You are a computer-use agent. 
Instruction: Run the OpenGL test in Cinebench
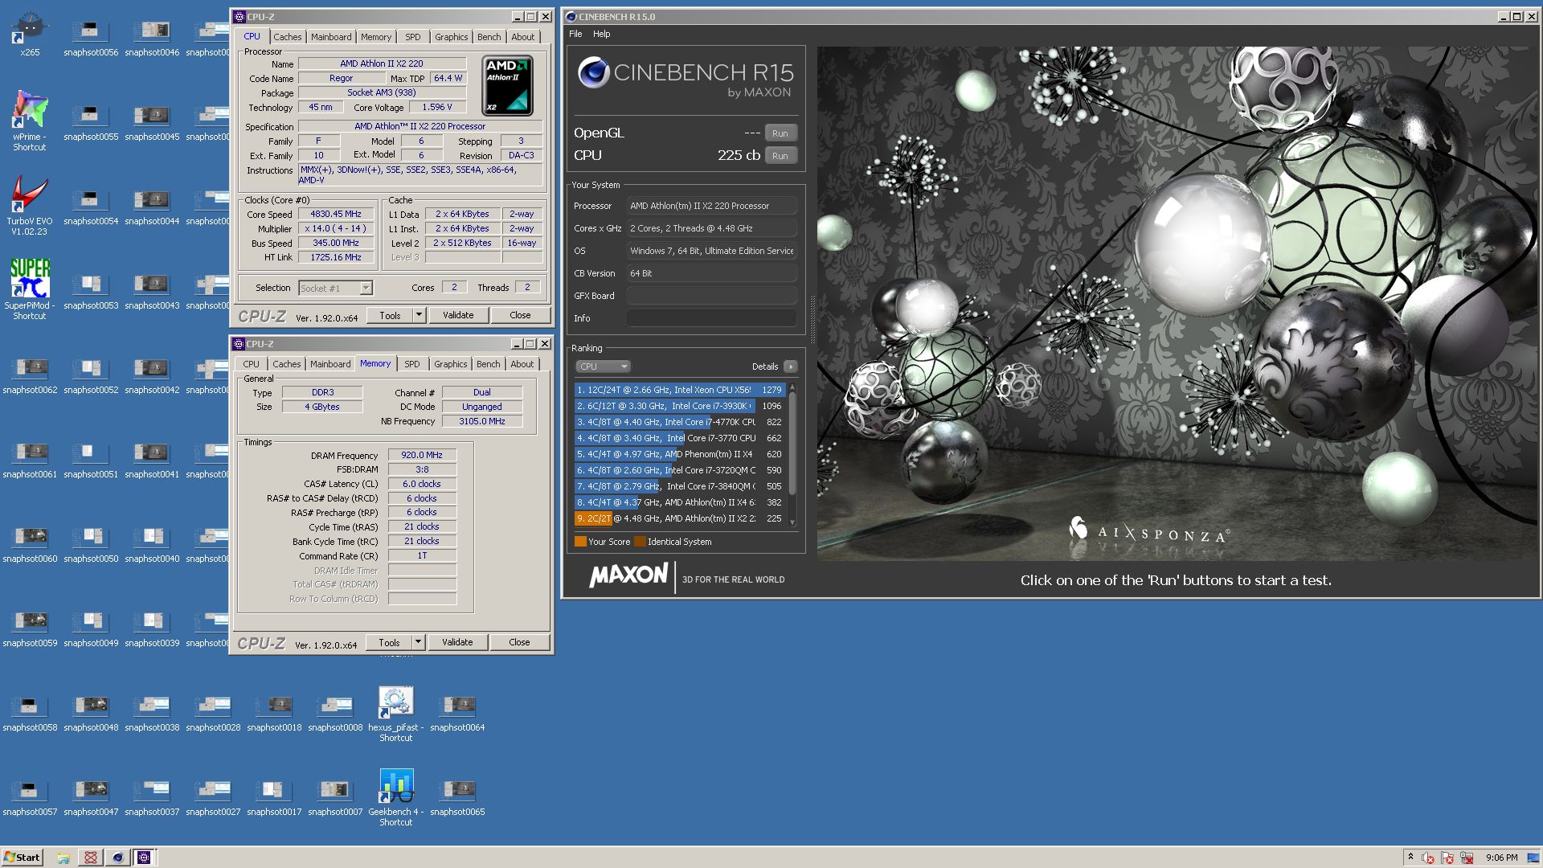coord(780,133)
